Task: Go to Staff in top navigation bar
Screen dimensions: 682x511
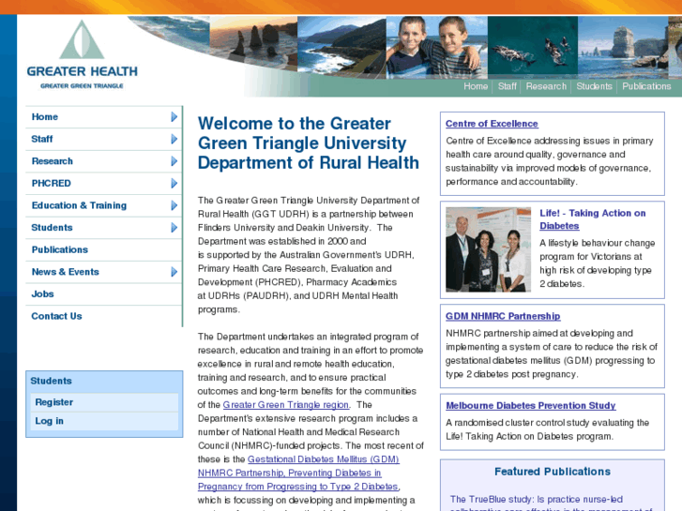Action: pyautogui.click(x=508, y=86)
